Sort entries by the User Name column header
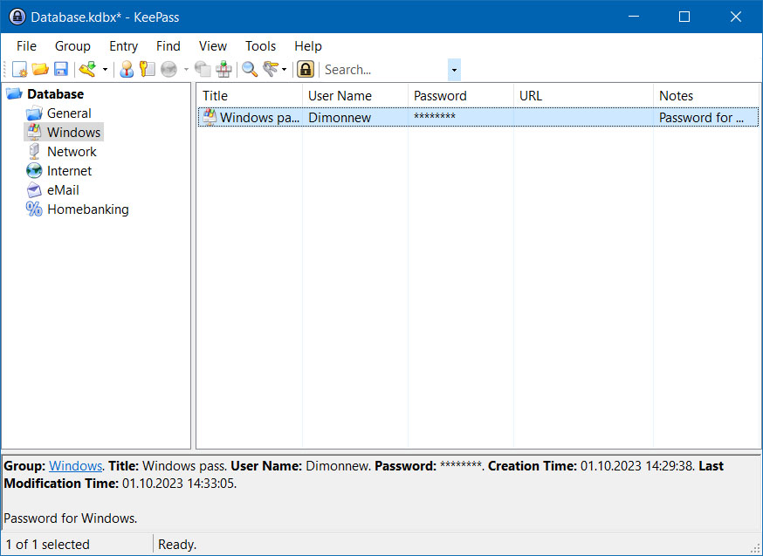 point(355,96)
